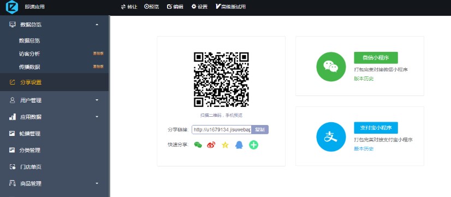The image size is (451, 197).
Task: Click the 支付宝小程序 button
Action: pyautogui.click(x=376, y=128)
